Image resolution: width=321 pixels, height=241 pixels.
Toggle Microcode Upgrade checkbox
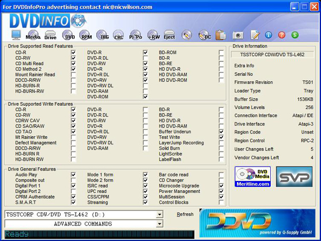[x=221, y=185]
